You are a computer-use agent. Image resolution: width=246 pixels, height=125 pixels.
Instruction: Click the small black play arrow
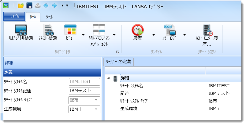62,5
